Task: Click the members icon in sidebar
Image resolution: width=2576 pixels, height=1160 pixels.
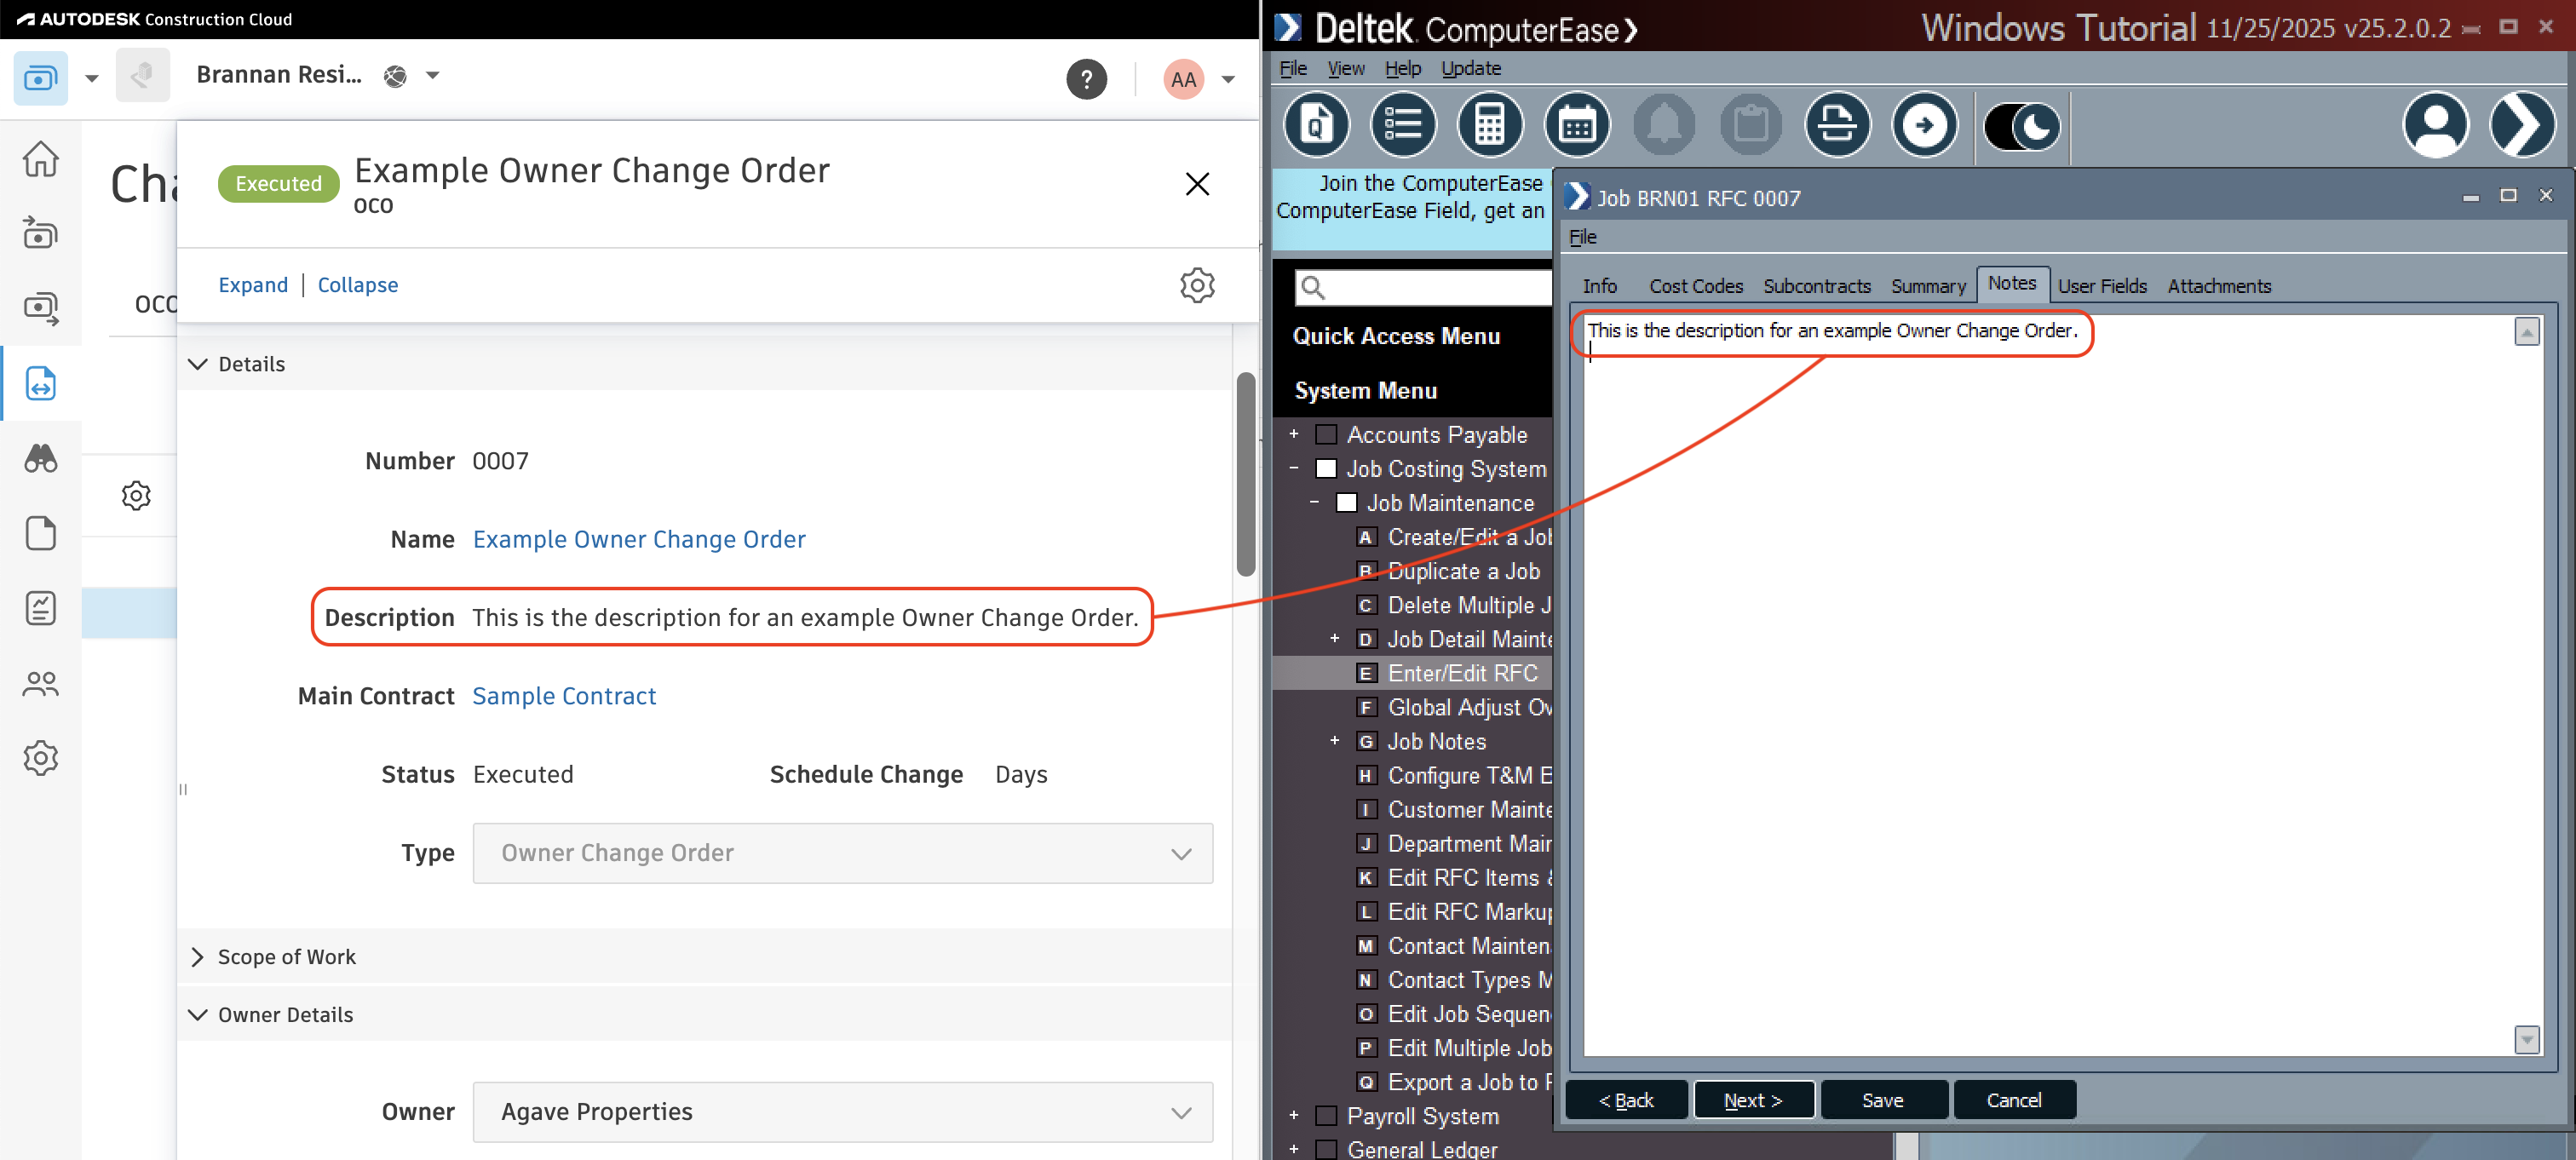Action: point(41,684)
